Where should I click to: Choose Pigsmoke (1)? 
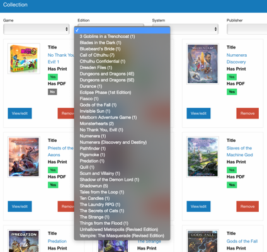click(122, 155)
